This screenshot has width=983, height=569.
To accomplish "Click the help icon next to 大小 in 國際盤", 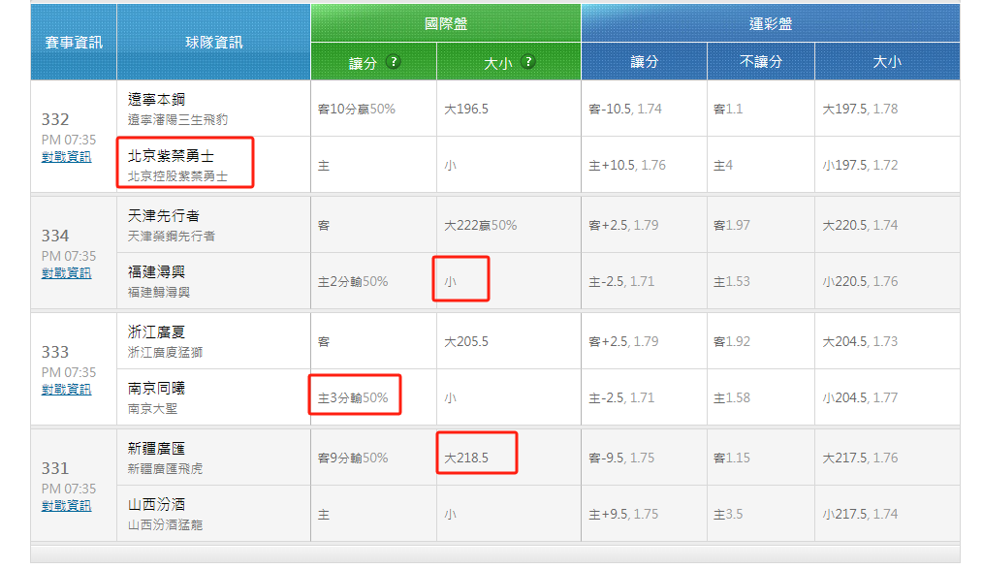I will pyautogui.click(x=528, y=61).
